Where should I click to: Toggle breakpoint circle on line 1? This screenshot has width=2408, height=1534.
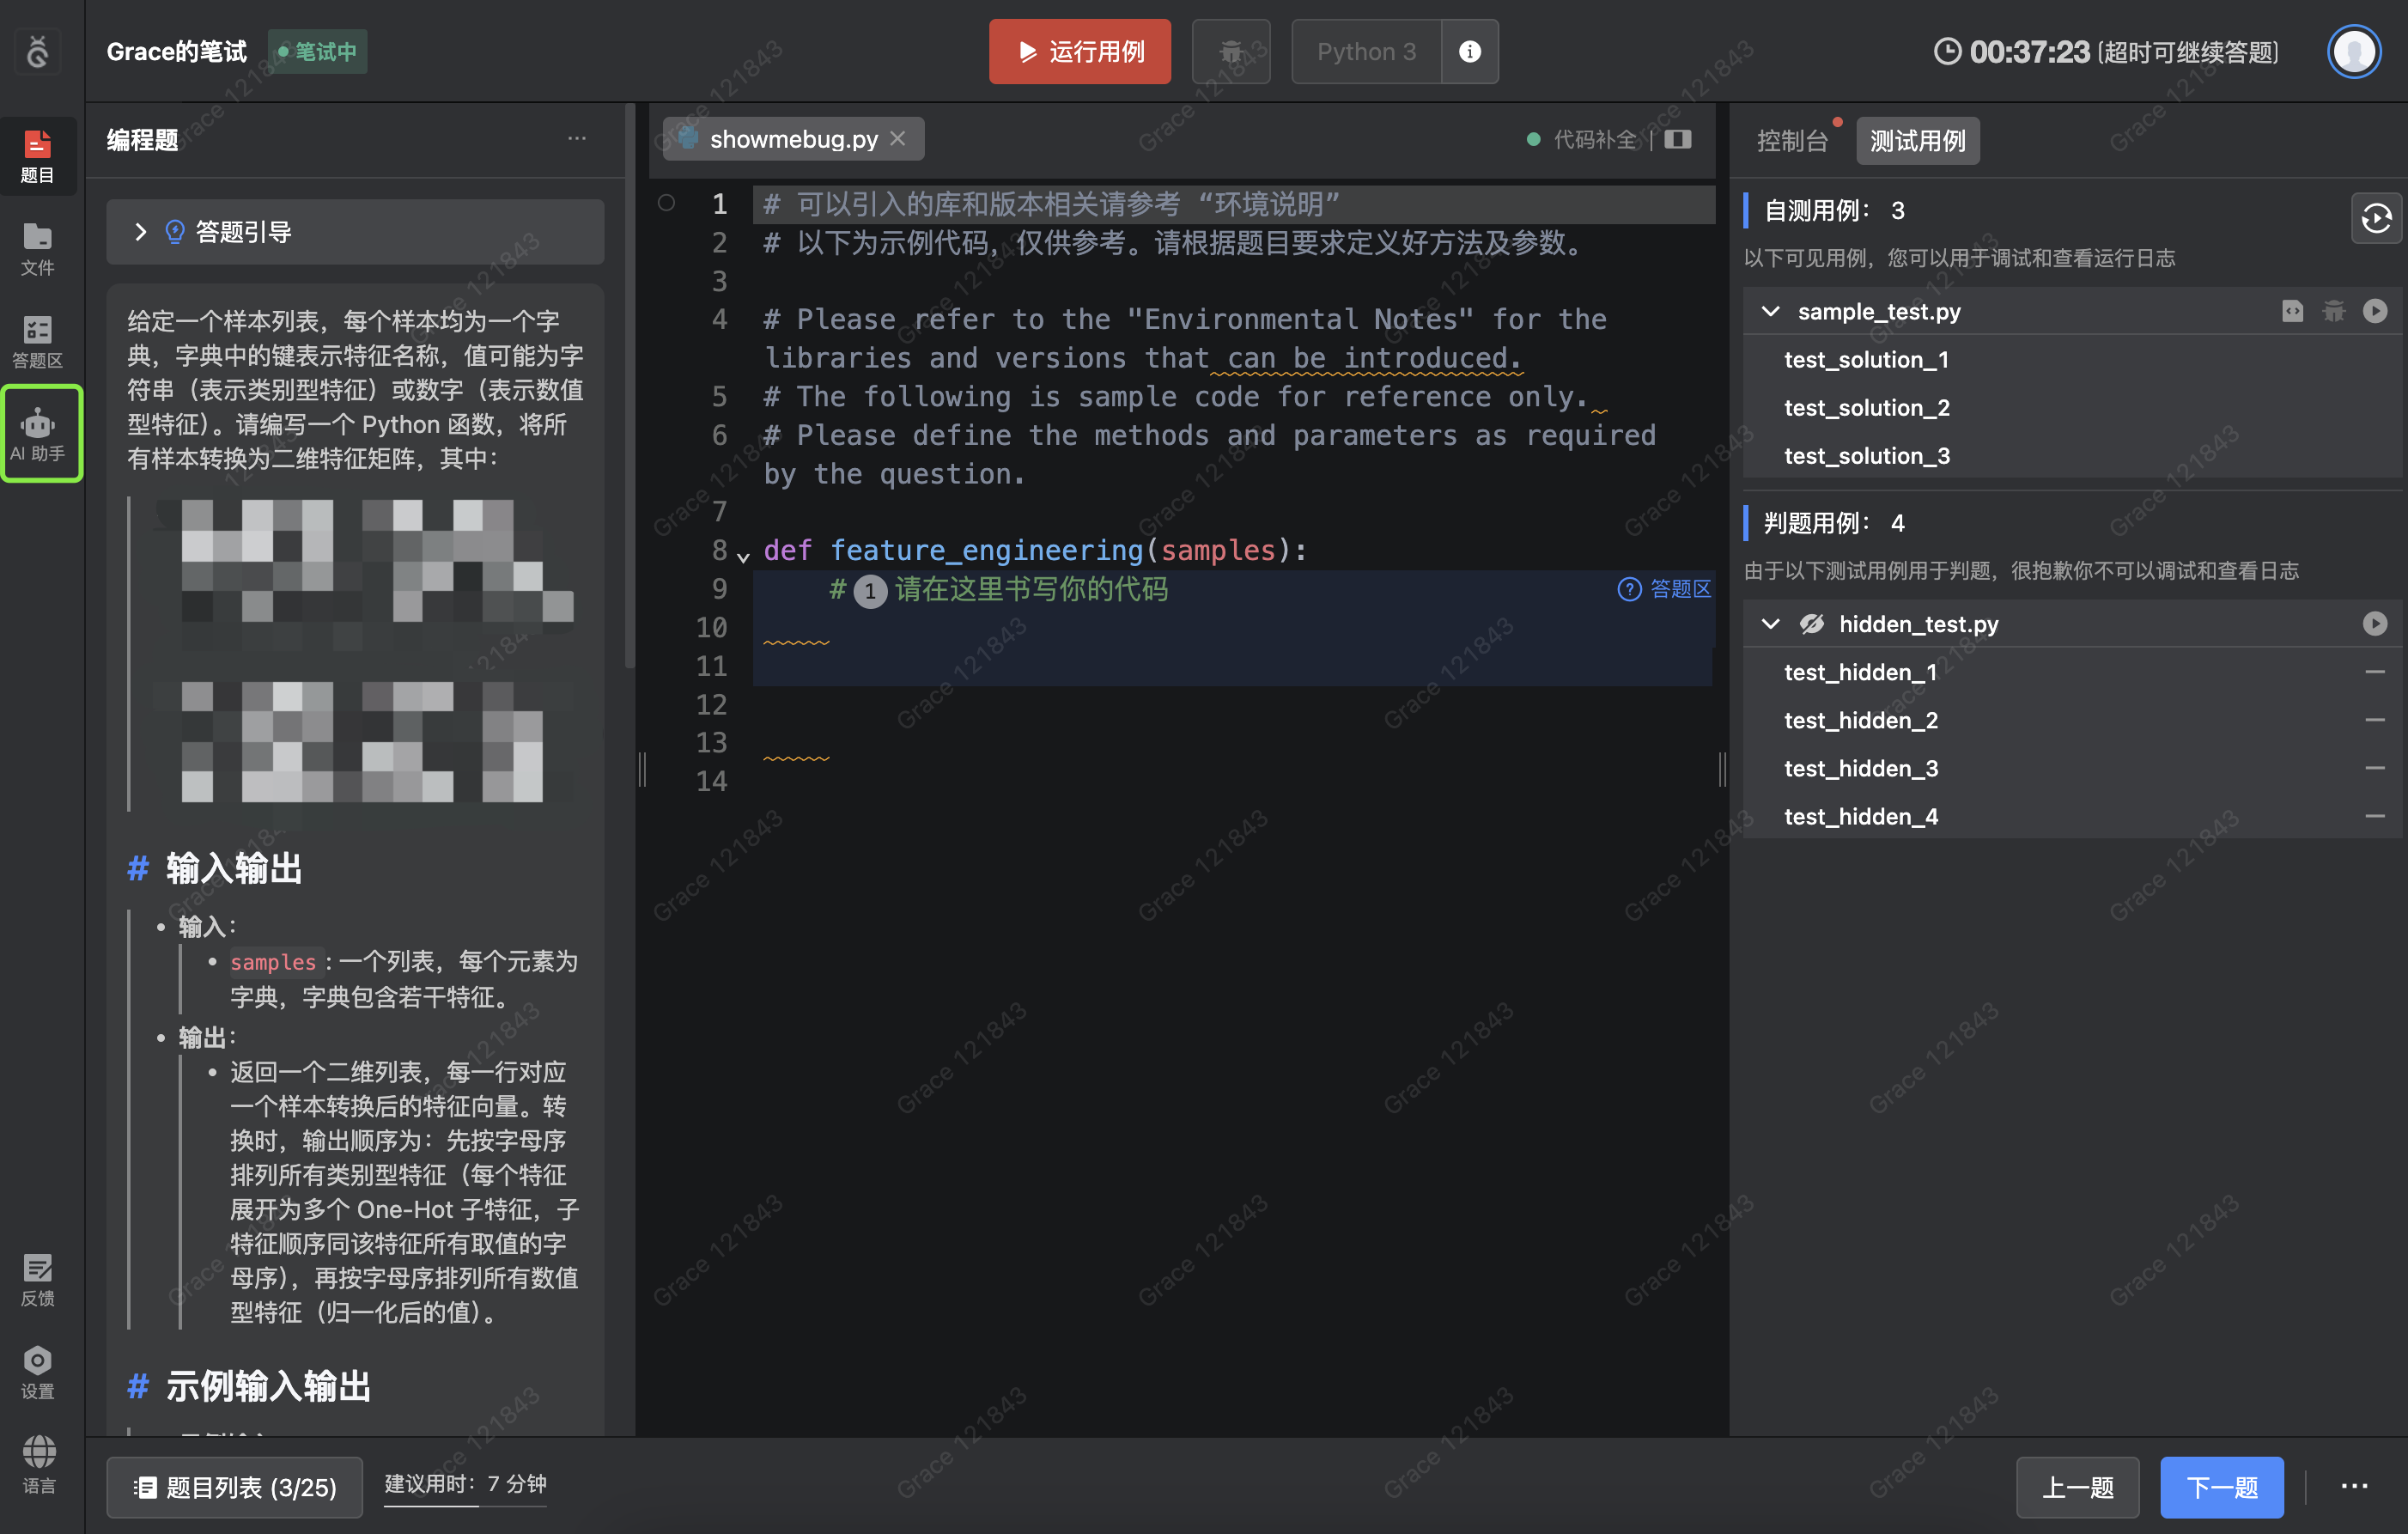pos(666,203)
